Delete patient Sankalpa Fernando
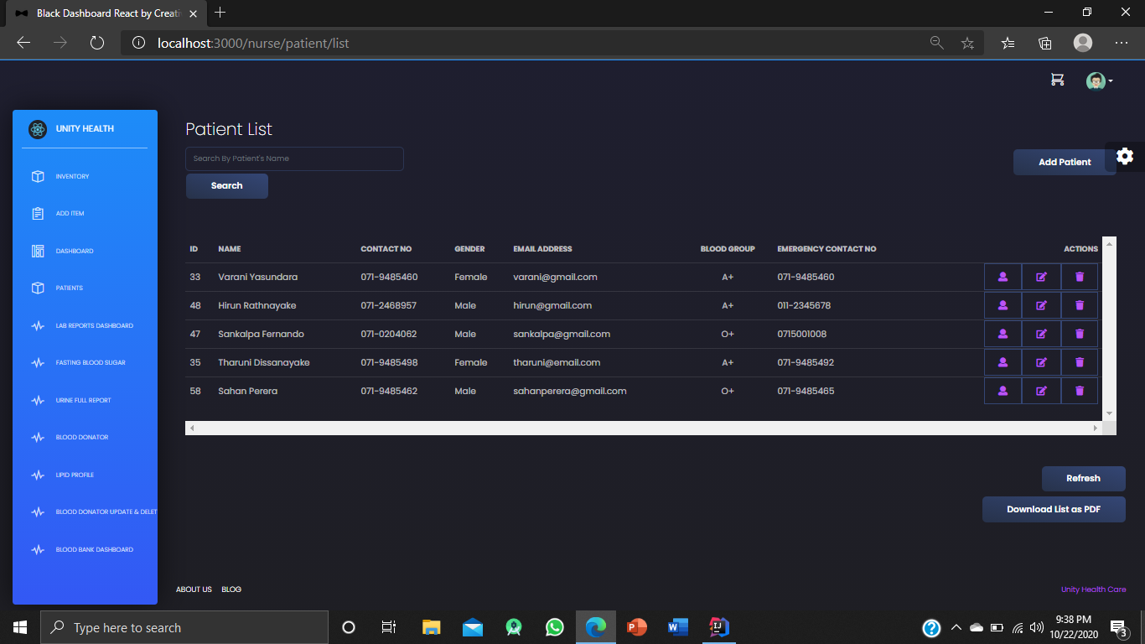Screen dimensions: 1145x644 (x=1080, y=334)
